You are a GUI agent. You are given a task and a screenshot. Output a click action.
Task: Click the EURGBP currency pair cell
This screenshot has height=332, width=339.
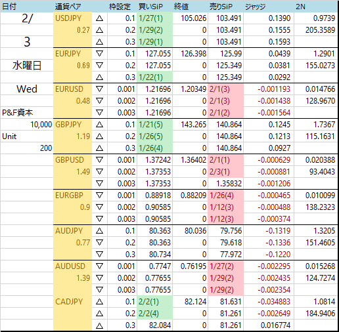[x=72, y=196]
